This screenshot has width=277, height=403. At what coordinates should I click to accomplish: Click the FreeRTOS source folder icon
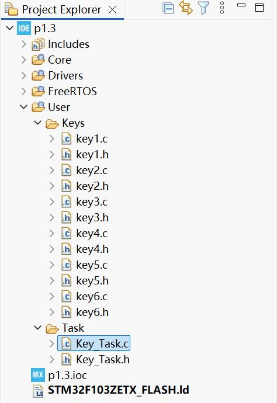click(x=38, y=92)
